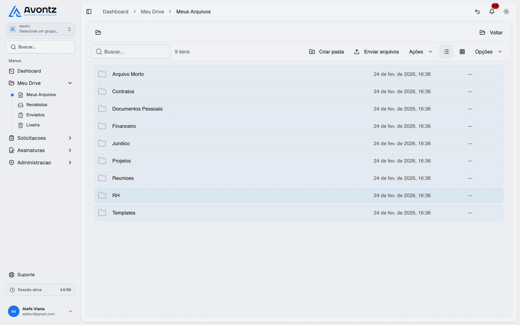Toggle light/dark theme sun icon

pyautogui.click(x=506, y=12)
